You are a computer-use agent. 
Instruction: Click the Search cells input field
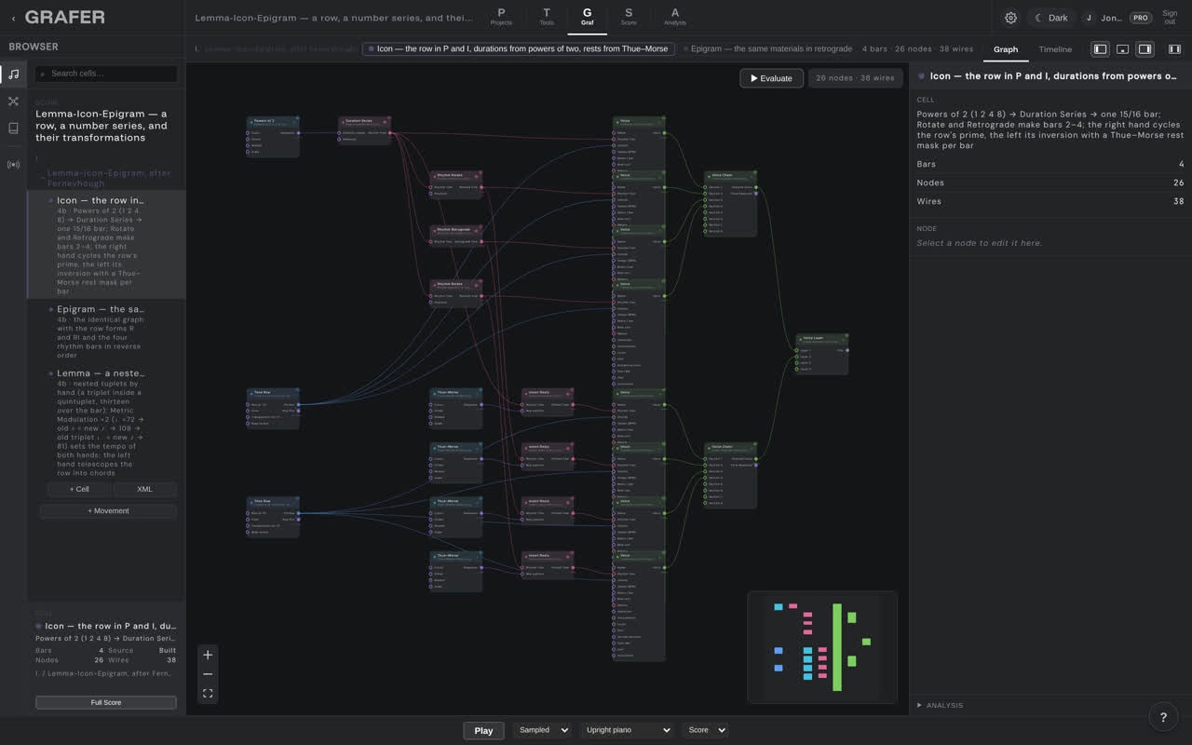click(x=106, y=74)
